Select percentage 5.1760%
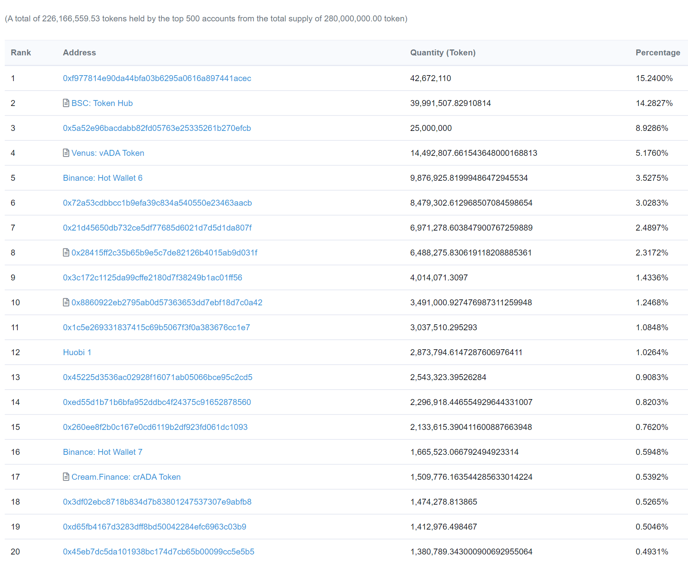The height and width of the screenshot is (562, 688). pos(652,153)
